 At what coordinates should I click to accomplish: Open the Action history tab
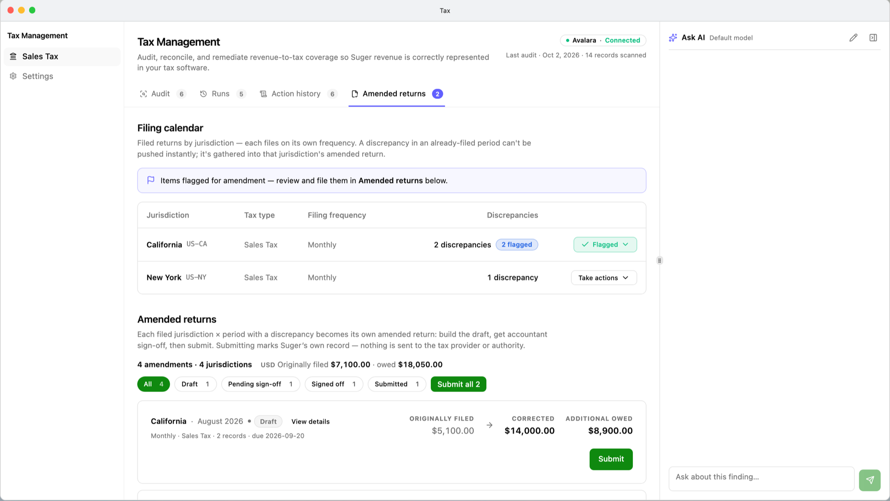click(x=299, y=94)
